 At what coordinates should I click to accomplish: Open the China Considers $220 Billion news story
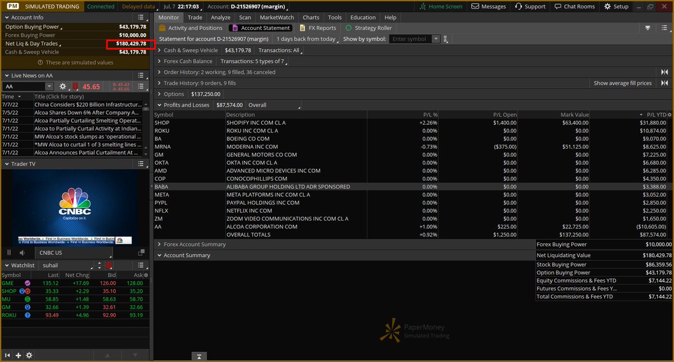click(88, 104)
